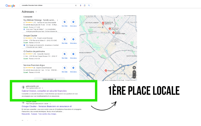
Task: Click groupecloutier.com site favicon
Action: (23, 103)
